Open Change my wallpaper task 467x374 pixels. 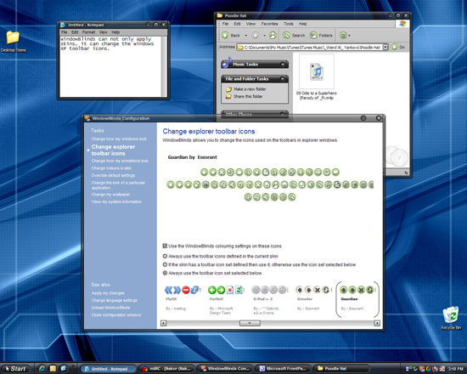click(x=110, y=195)
